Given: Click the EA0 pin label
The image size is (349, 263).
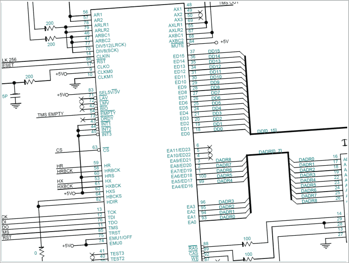Looking at the screenshot, I should (x=192, y=223).
